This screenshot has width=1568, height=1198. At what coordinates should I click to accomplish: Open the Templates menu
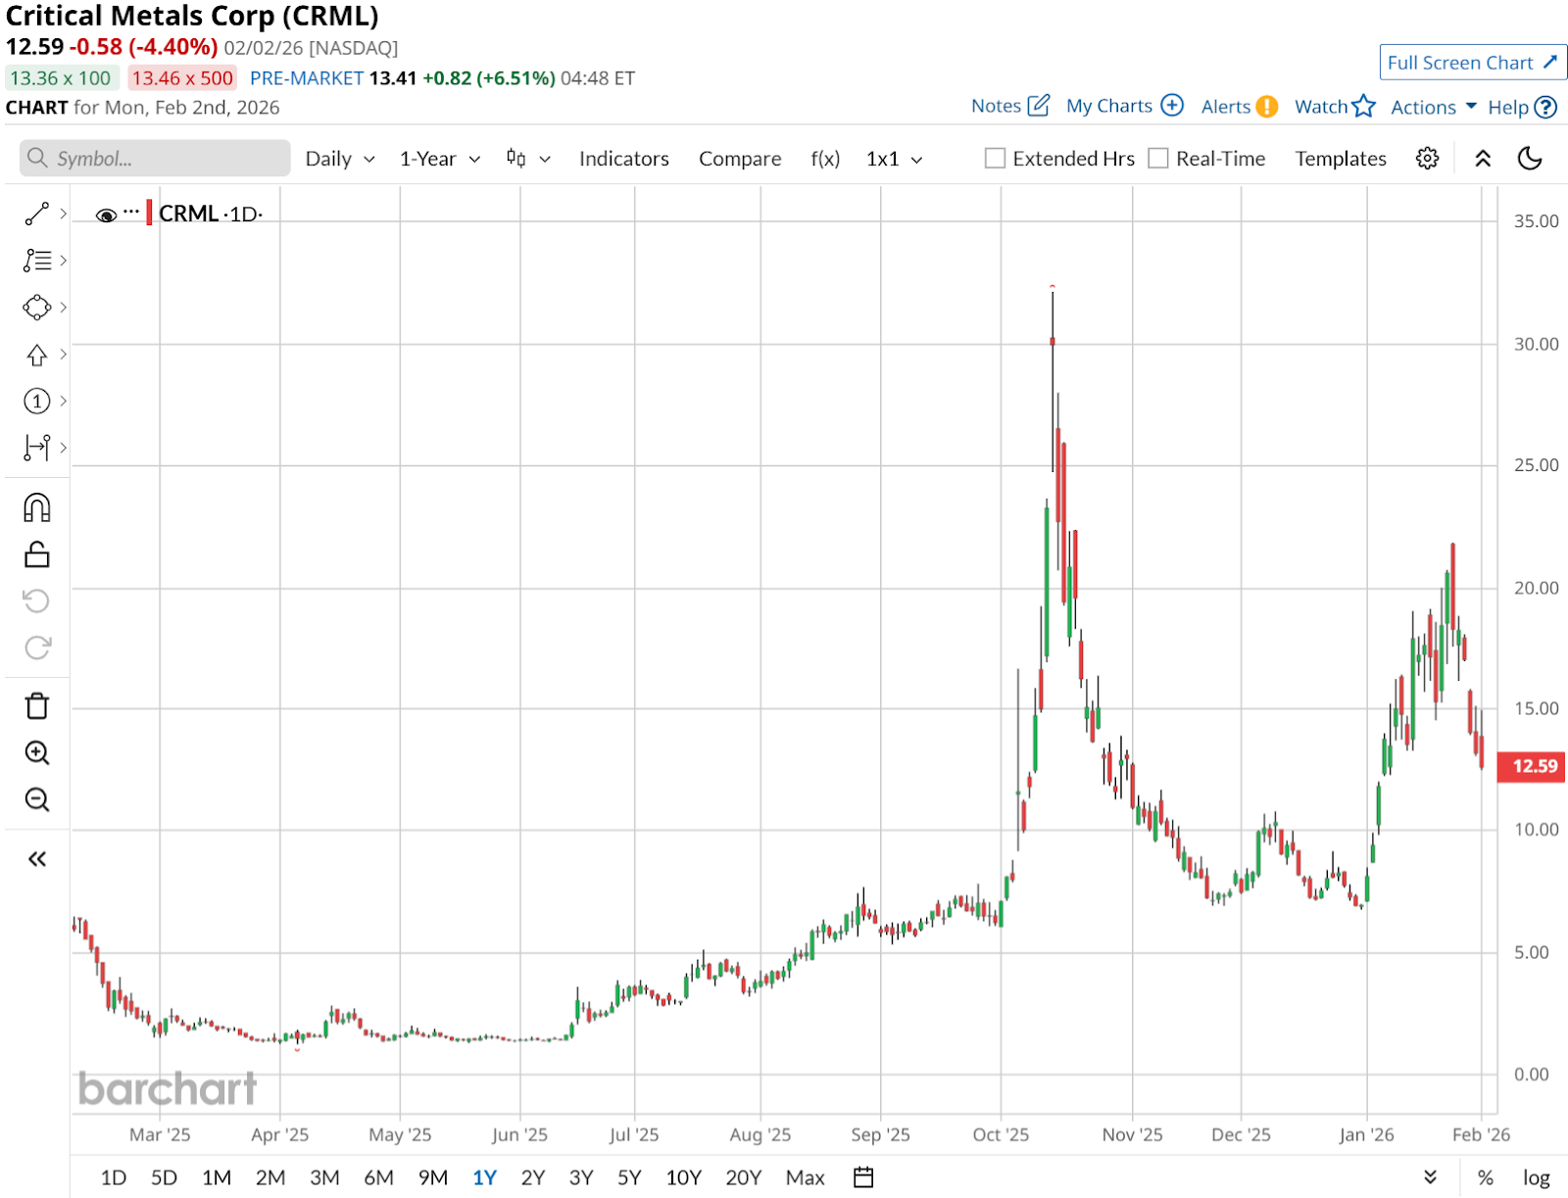(x=1341, y=159)
